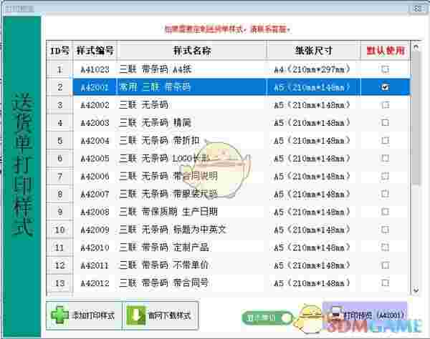The height and width of the screenshot is (339, 430).
Task: Click style code A41023
Action: tap(95, 69)
